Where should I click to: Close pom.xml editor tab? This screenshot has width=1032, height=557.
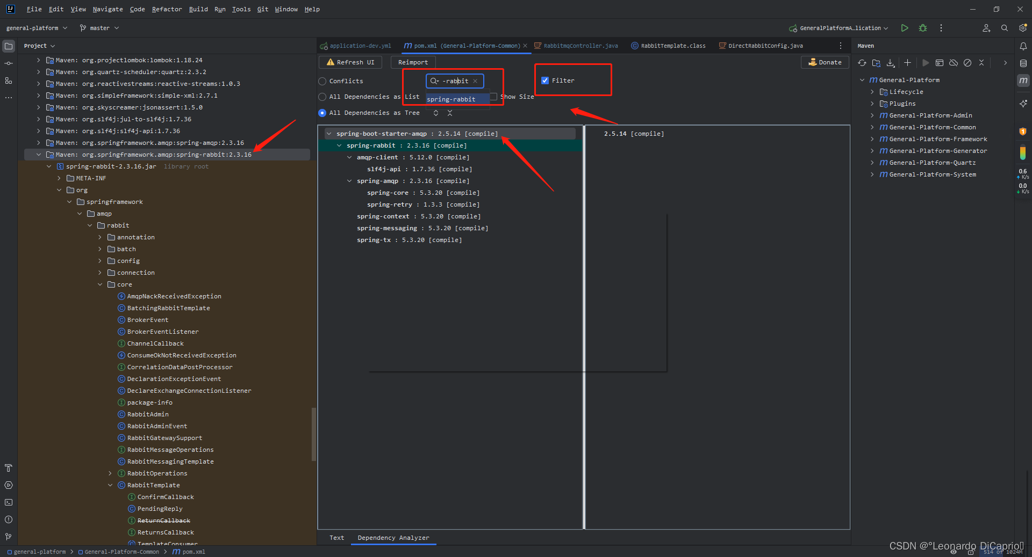click(x=525, y=46)
